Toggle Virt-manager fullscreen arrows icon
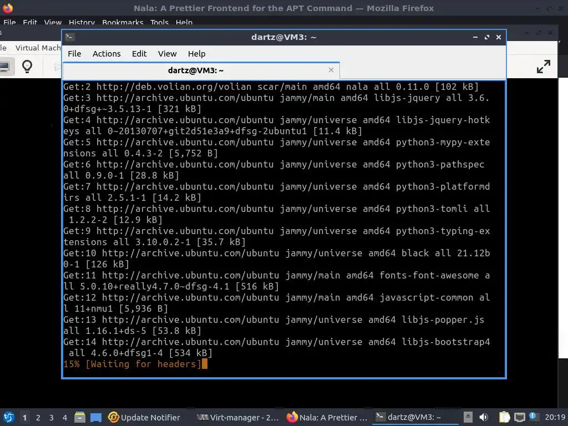 [x=544, y=67]
